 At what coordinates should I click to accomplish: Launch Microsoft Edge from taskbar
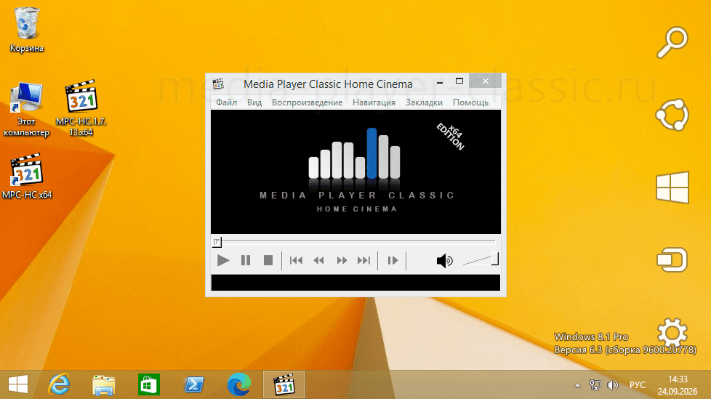tap(239, 384)
